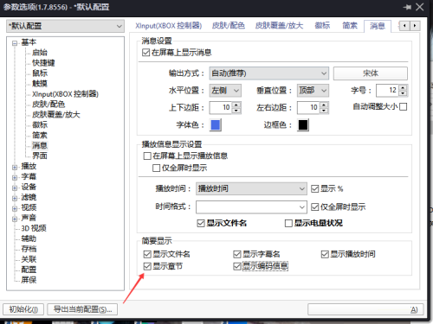
Task: Open the 默认配置 profile dropdown
Action: pos(65,26)
